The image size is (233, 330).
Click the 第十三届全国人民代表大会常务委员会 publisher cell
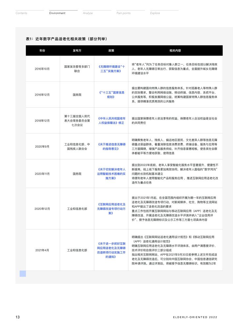(x=77, y=121)
